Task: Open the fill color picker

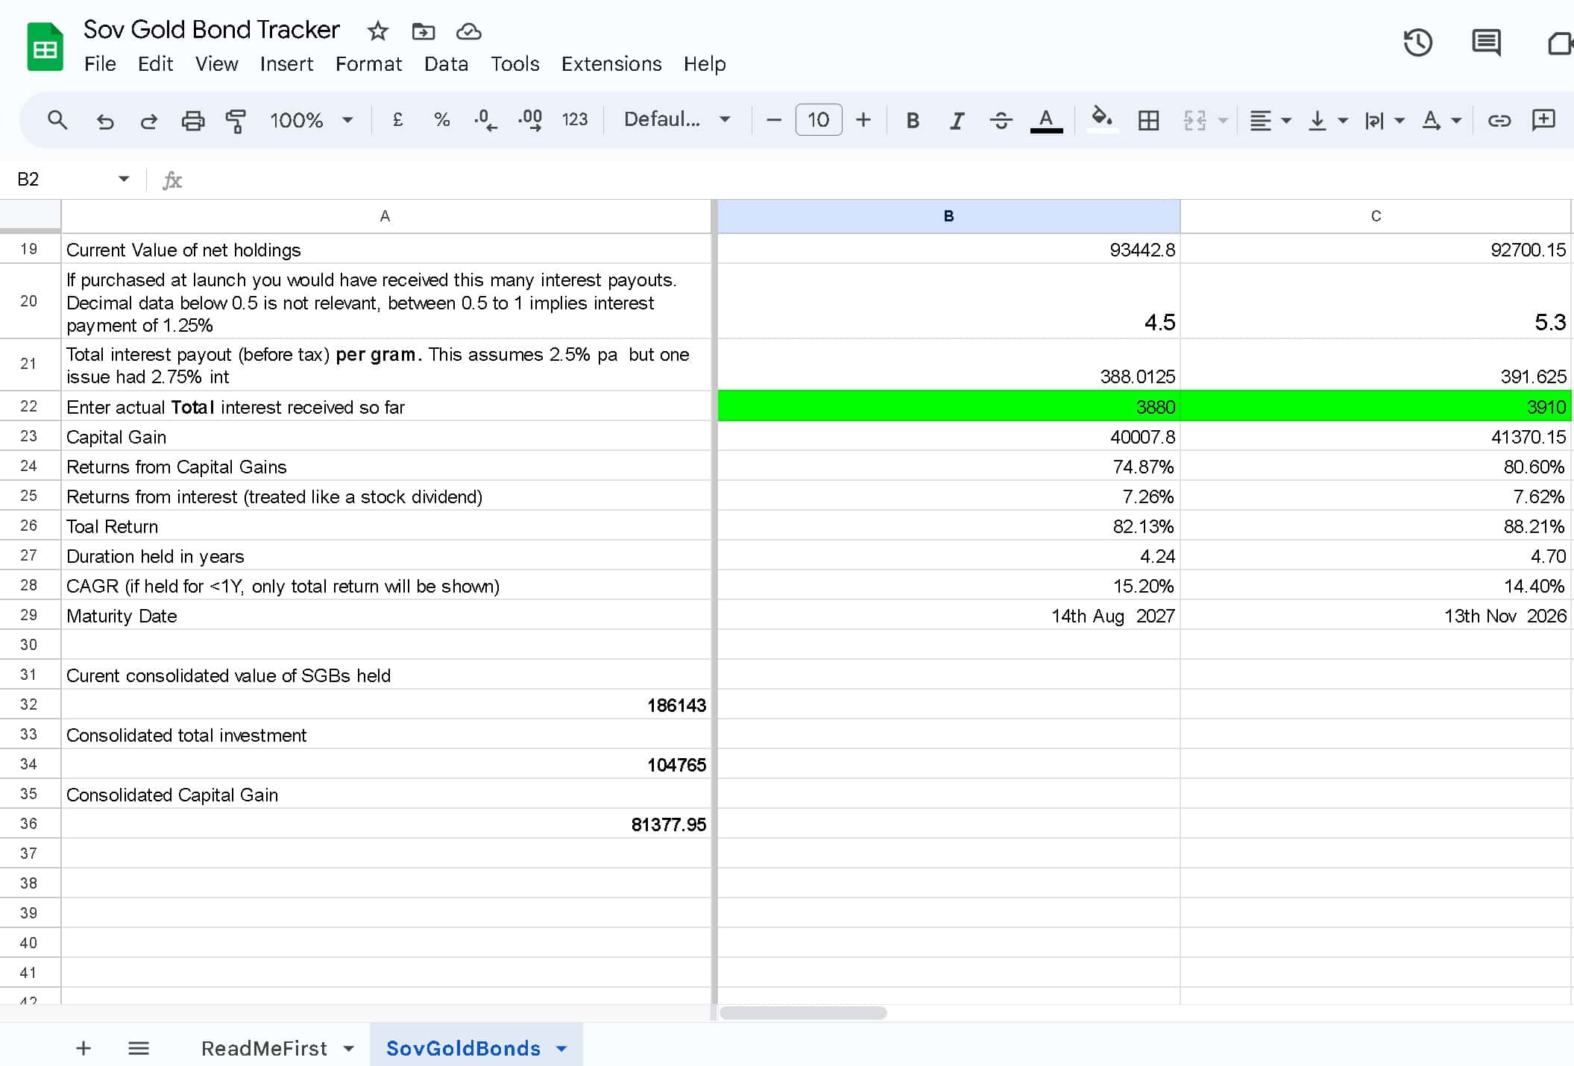Action: coord(1101,120)
